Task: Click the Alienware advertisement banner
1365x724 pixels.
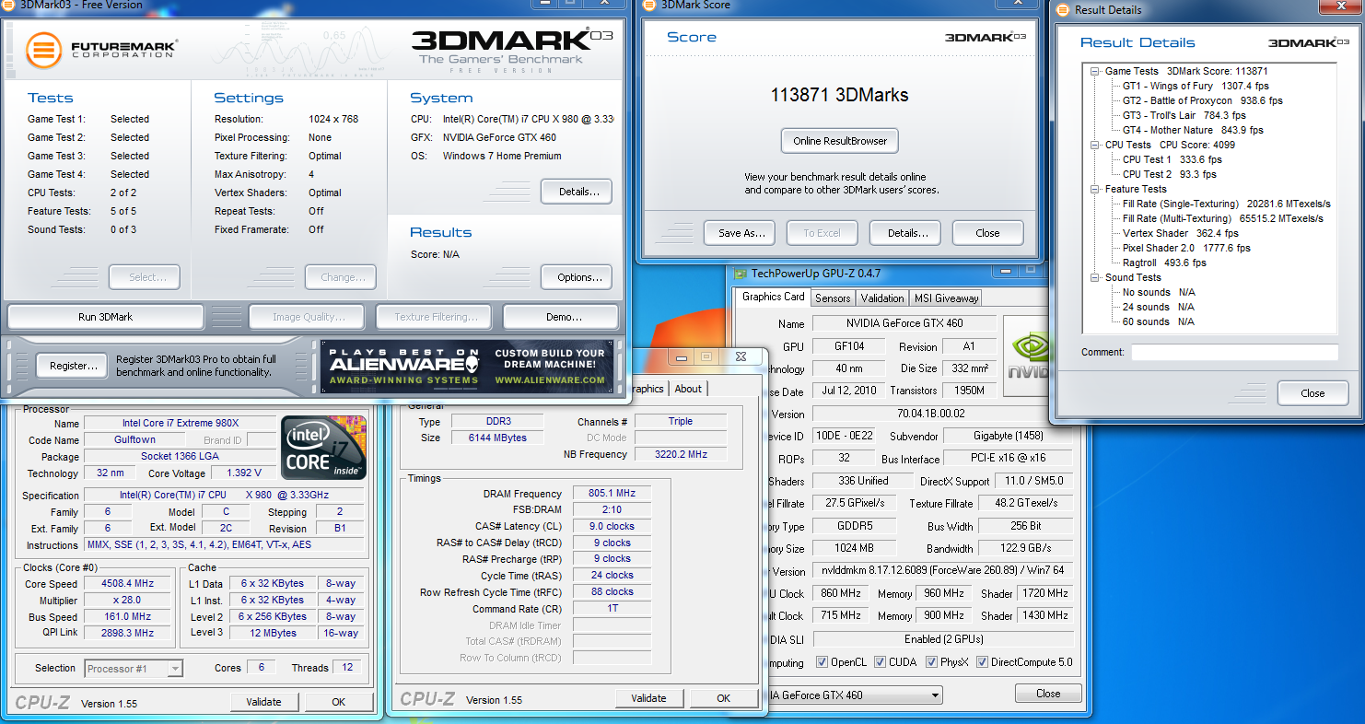Action: click(x=465, y=367)
